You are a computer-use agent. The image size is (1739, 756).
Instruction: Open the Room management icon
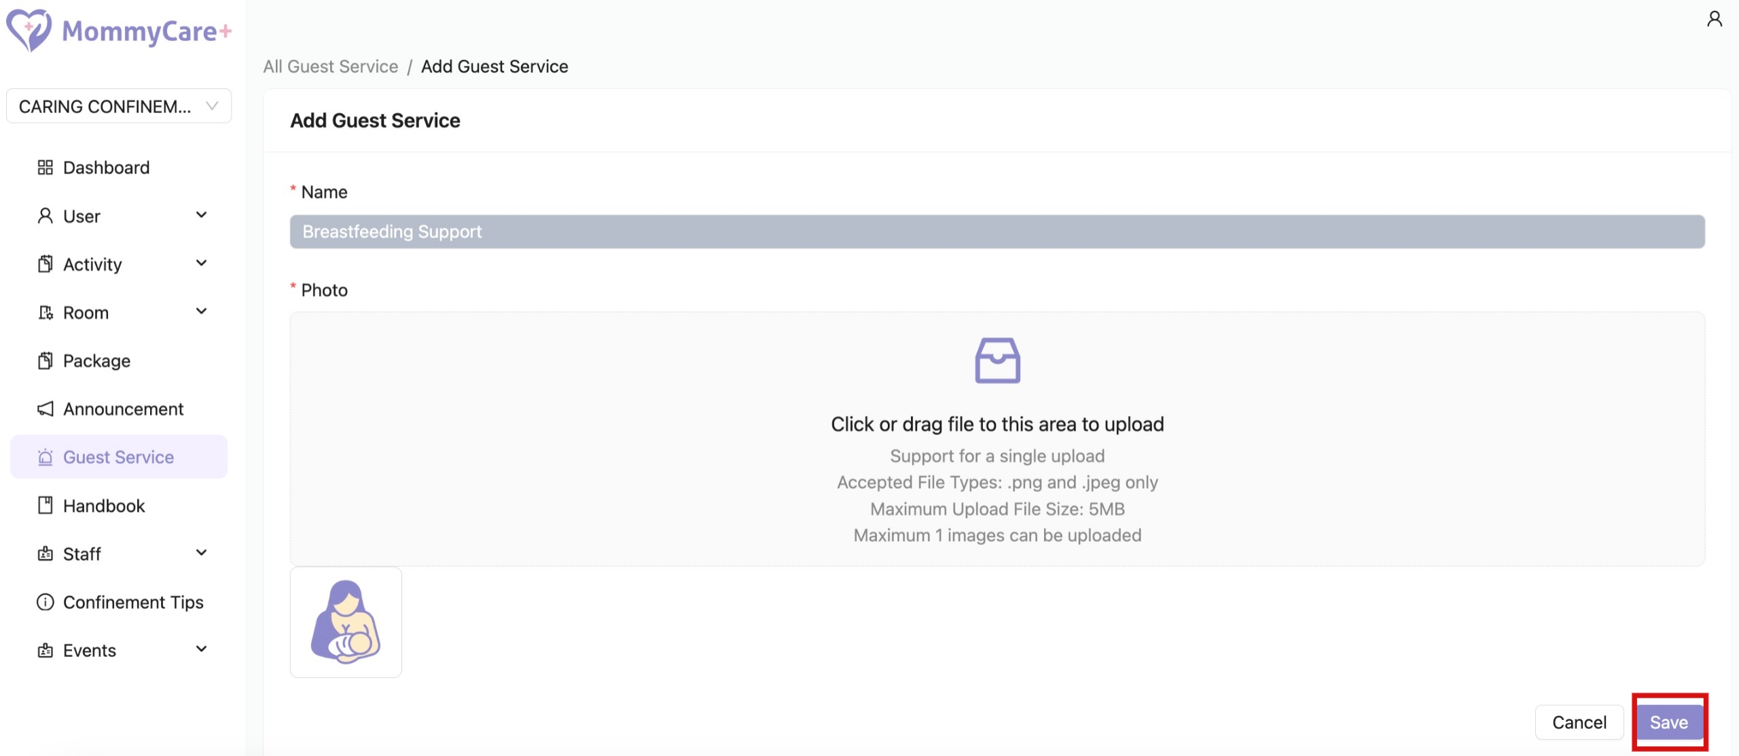(x=45, y=312)
